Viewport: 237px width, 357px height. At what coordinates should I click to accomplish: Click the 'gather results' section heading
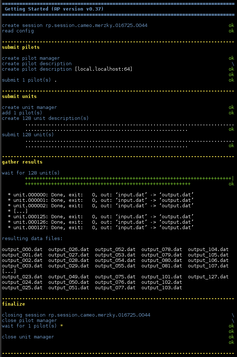(22, 162)
